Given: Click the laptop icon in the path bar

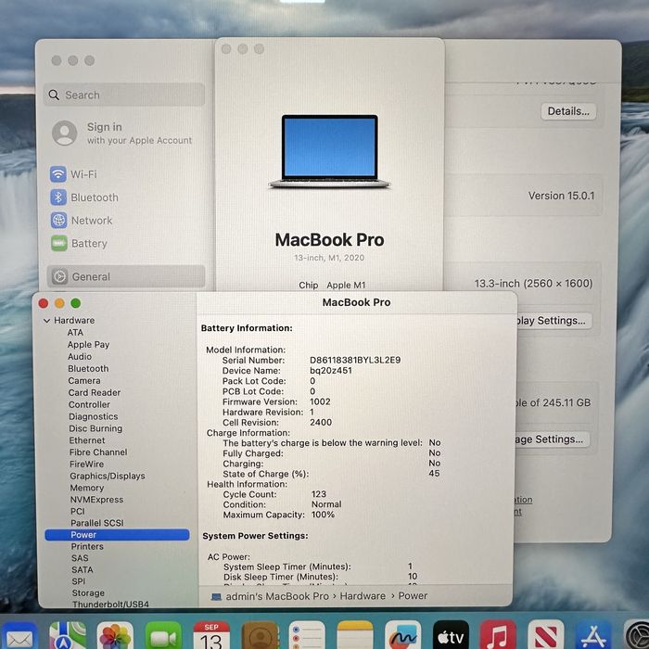Looking at the screenshot, I should click(x=216, y=596).
